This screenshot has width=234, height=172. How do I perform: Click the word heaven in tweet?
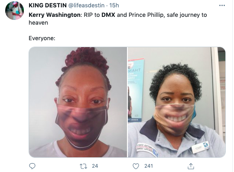click(x=39, y=23)
